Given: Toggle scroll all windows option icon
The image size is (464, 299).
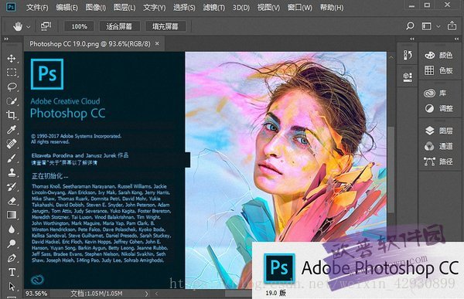Looking at the screenshot, I should point(46,26).
